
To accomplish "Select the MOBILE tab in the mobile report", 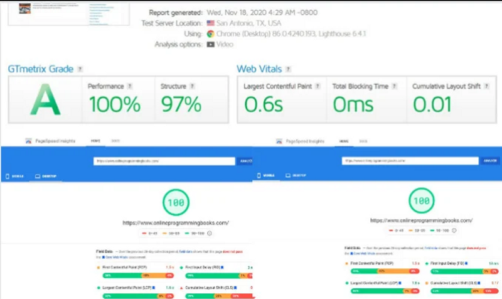I will [x=266, y=175].
